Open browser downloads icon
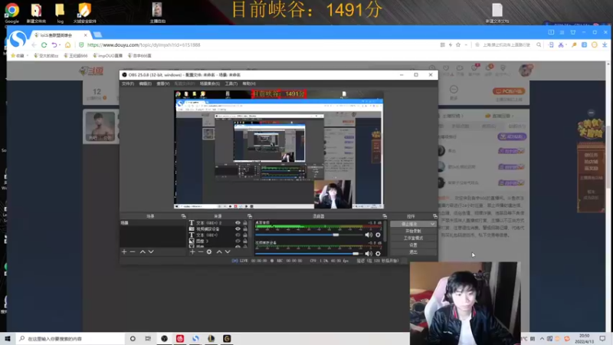 [605, 45]
